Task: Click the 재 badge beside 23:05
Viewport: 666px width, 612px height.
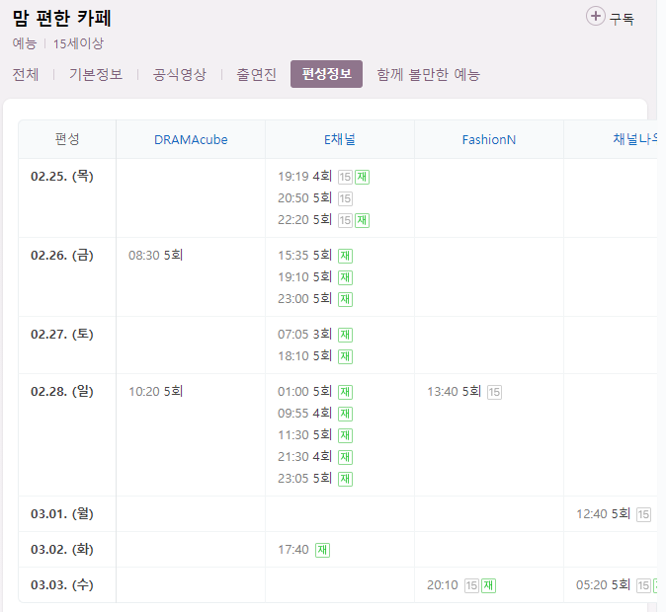Action: (345, 479)
